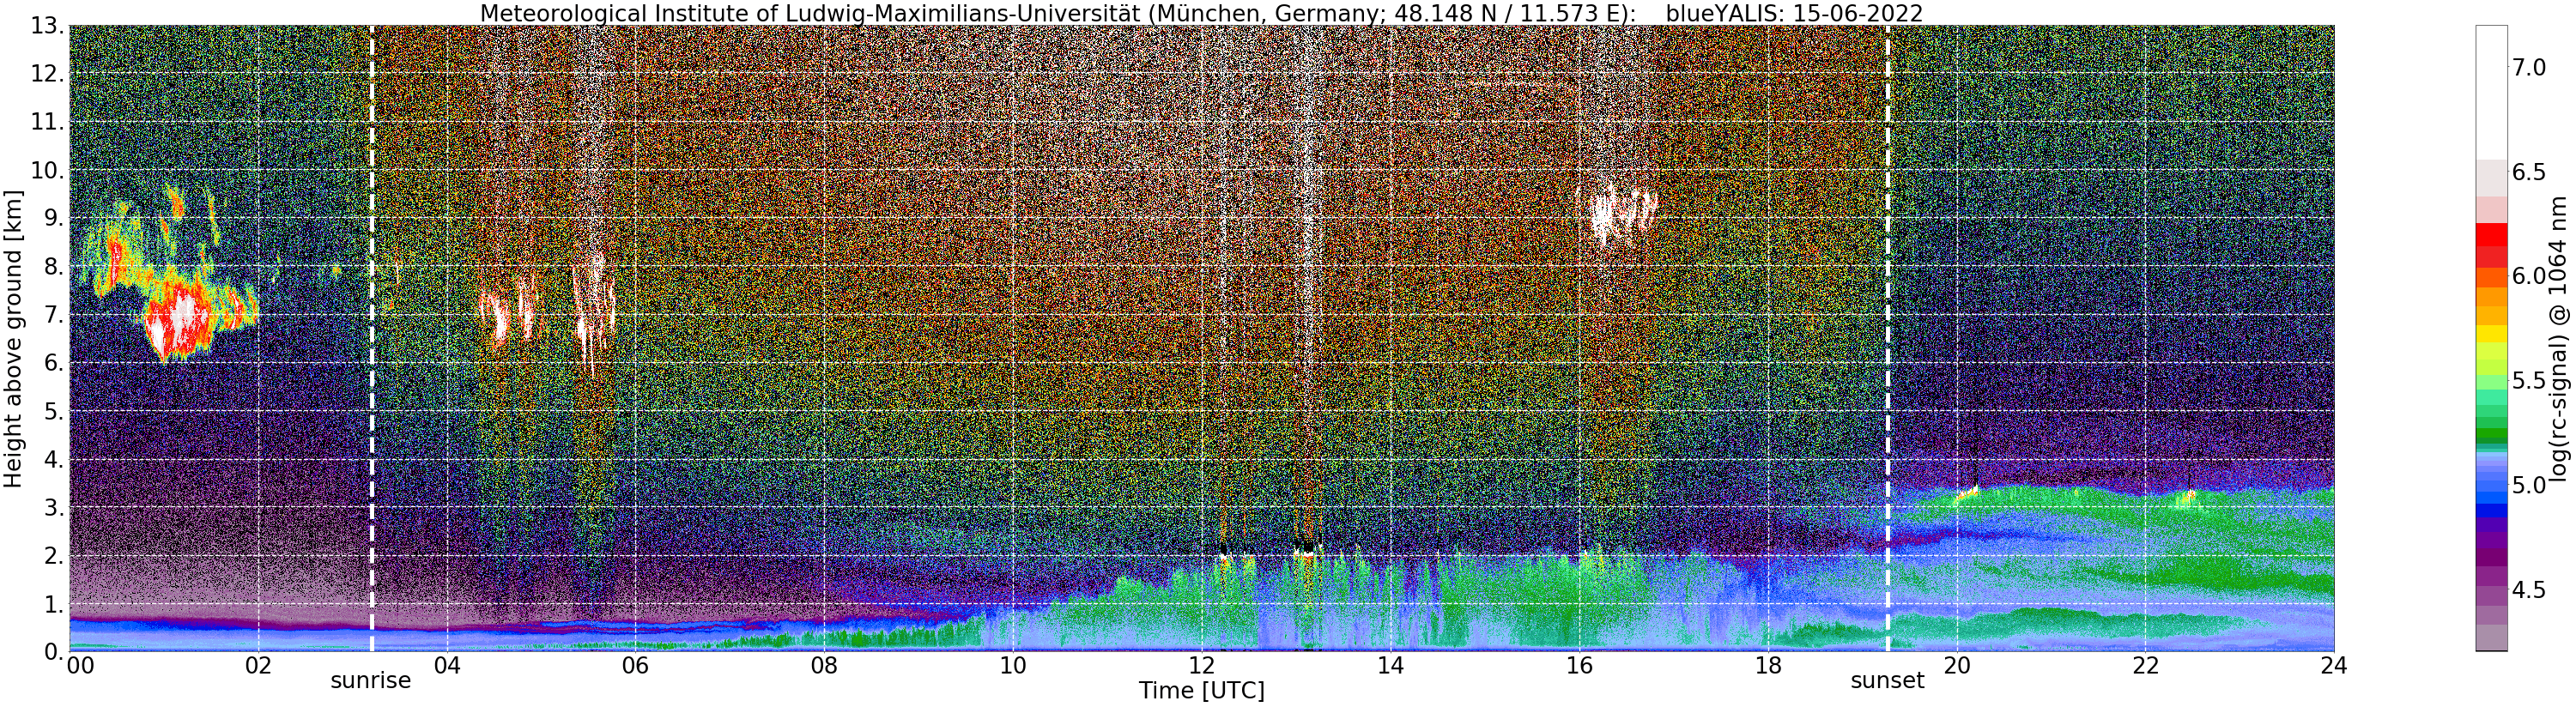Click the white cloud streak near 05:30 UTC at 7 km
This screenshot has height=707, width=2576.
[x=593, y=312]
